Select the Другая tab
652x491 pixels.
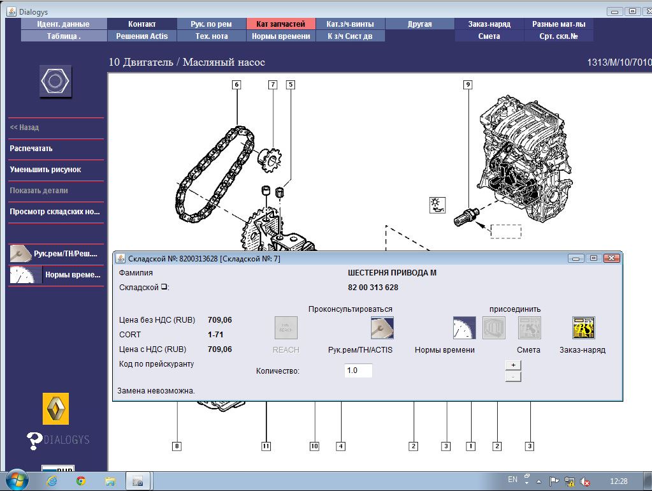click(419, 24)
